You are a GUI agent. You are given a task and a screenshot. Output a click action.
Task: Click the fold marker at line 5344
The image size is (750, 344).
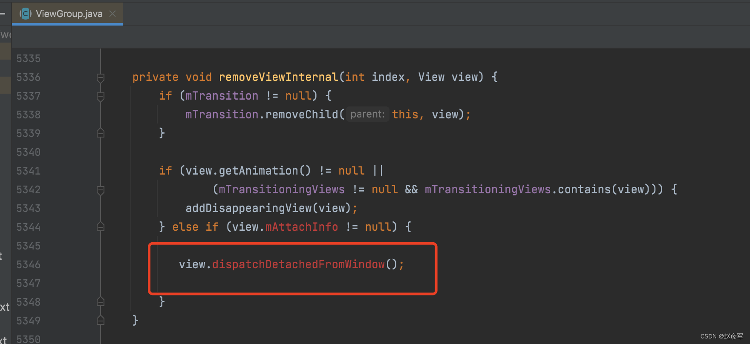(101, 227)
